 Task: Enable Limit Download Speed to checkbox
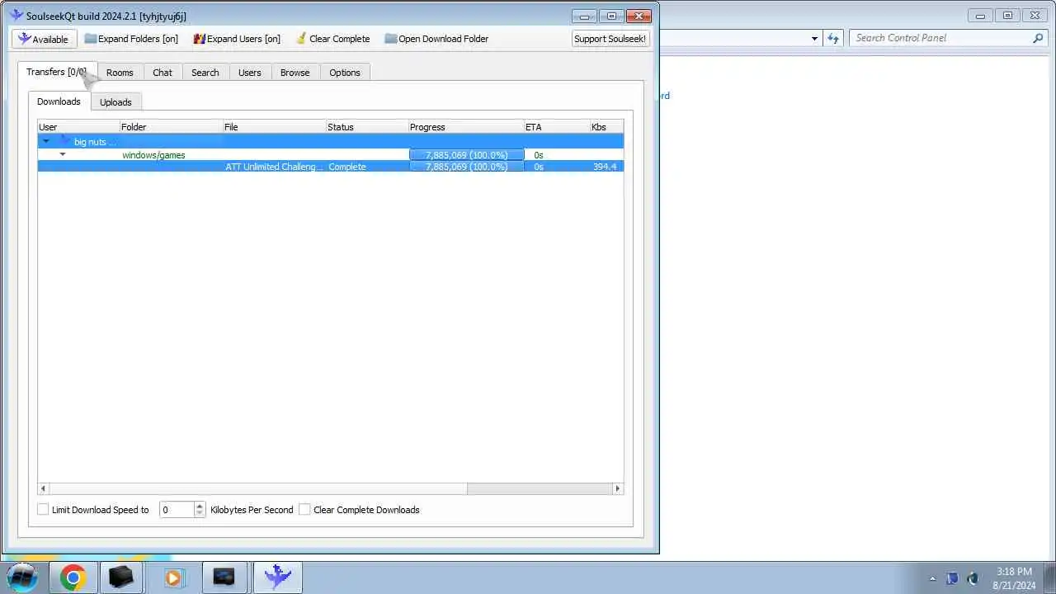tap(43, 510)
